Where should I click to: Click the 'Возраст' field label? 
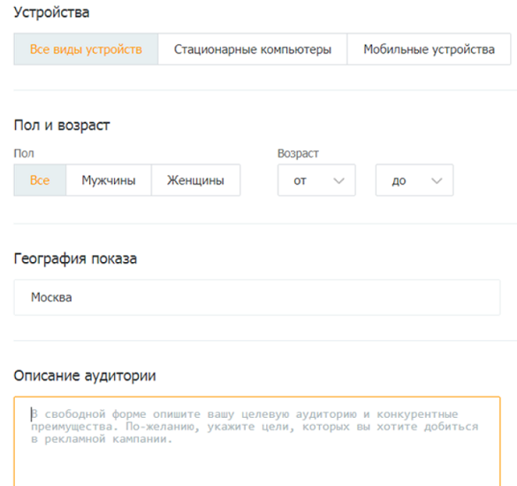pos(298,153)
